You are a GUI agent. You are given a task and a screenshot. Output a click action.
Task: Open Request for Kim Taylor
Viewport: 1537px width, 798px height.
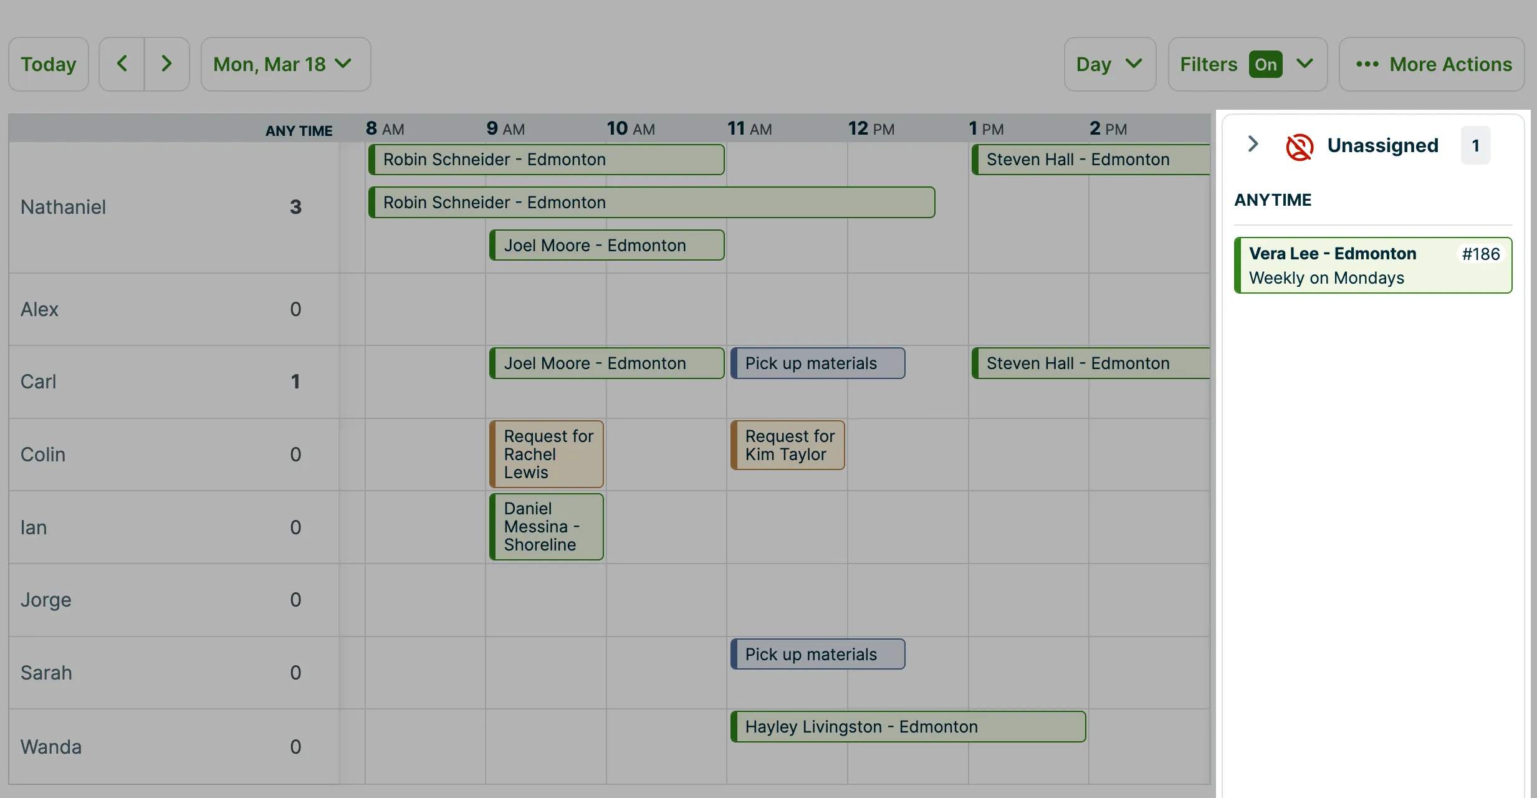[x=788, y=445]
